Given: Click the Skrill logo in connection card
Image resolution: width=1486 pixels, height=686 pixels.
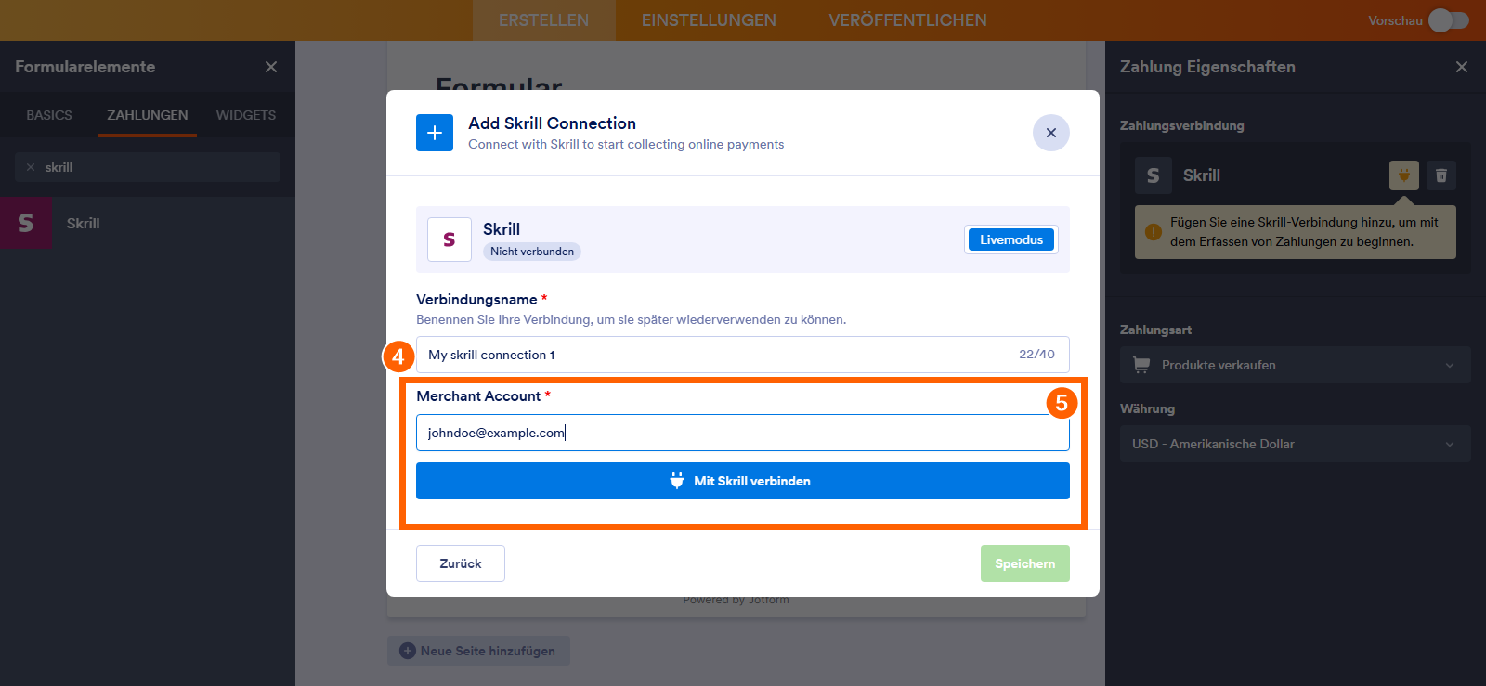Looking at the screenshot, I should point(450,239).
